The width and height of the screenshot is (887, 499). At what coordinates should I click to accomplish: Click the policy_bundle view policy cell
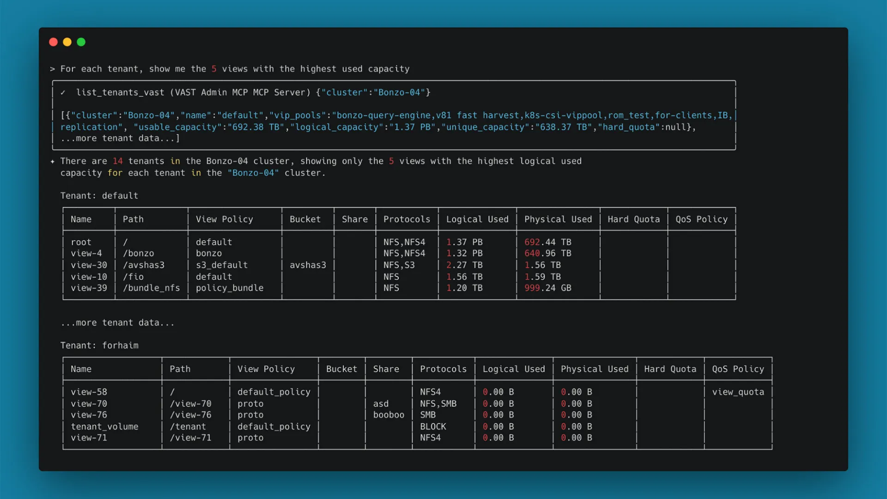coord(229,288)
